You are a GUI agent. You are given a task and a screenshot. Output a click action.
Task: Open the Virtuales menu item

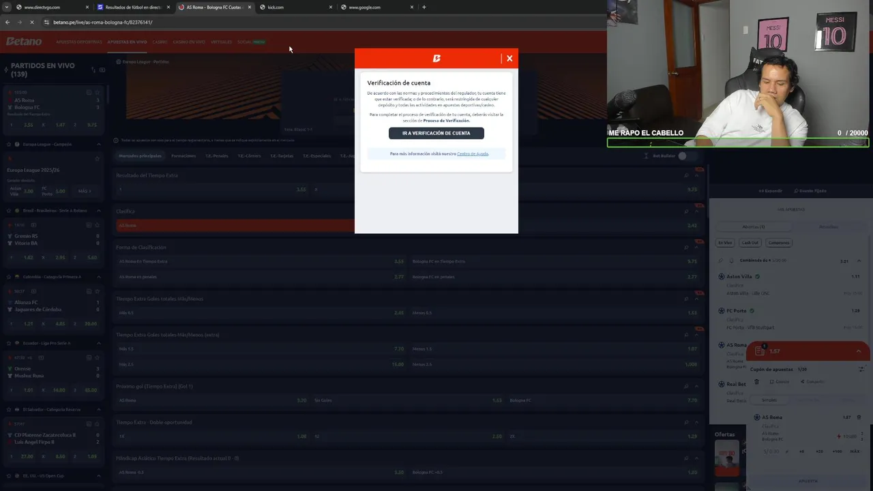(x=221, y=42)
